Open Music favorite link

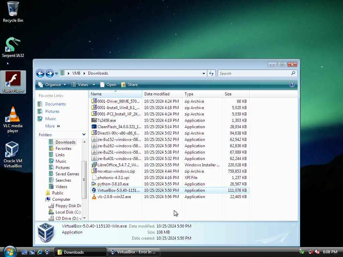click(51, 119)
